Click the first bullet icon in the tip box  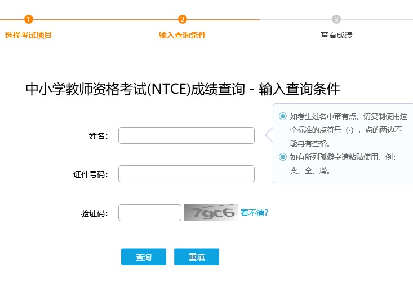point(283,116)
